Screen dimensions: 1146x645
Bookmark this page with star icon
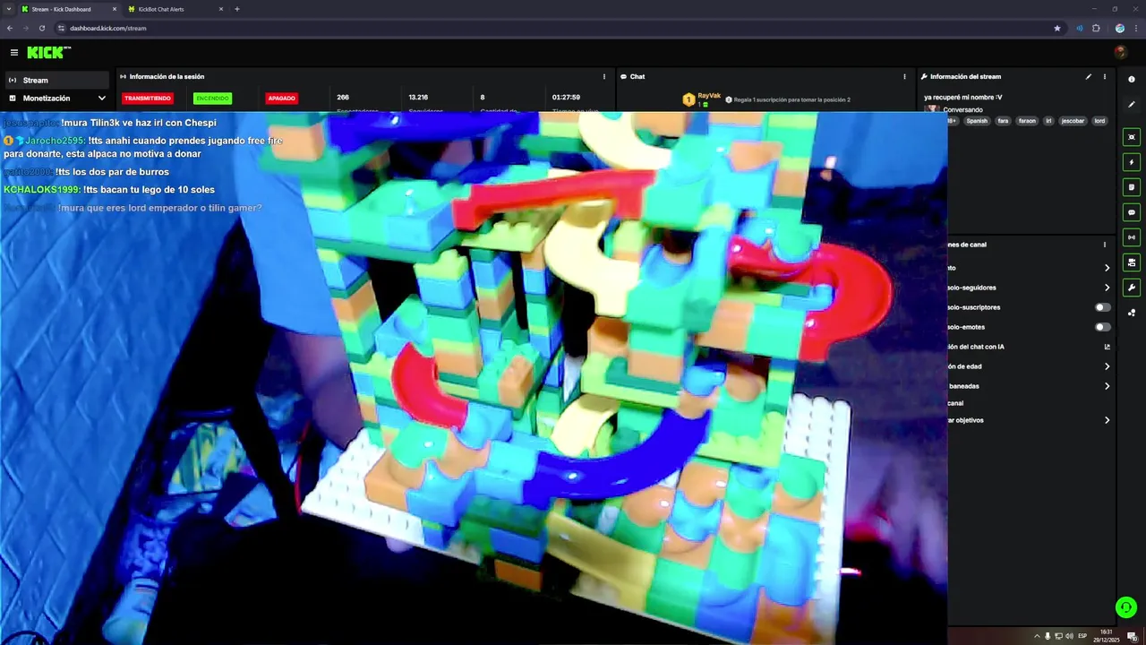(x=1057, y=28)
